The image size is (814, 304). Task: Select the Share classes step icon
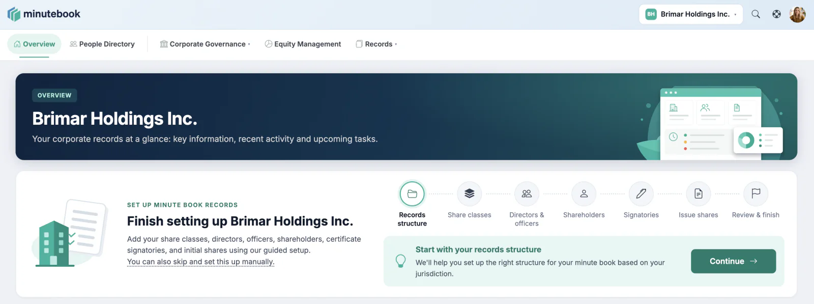[470, 194]
